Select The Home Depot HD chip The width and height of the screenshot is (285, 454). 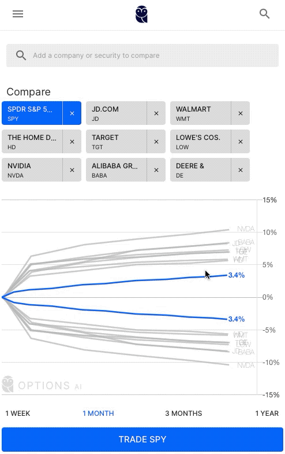32,142
